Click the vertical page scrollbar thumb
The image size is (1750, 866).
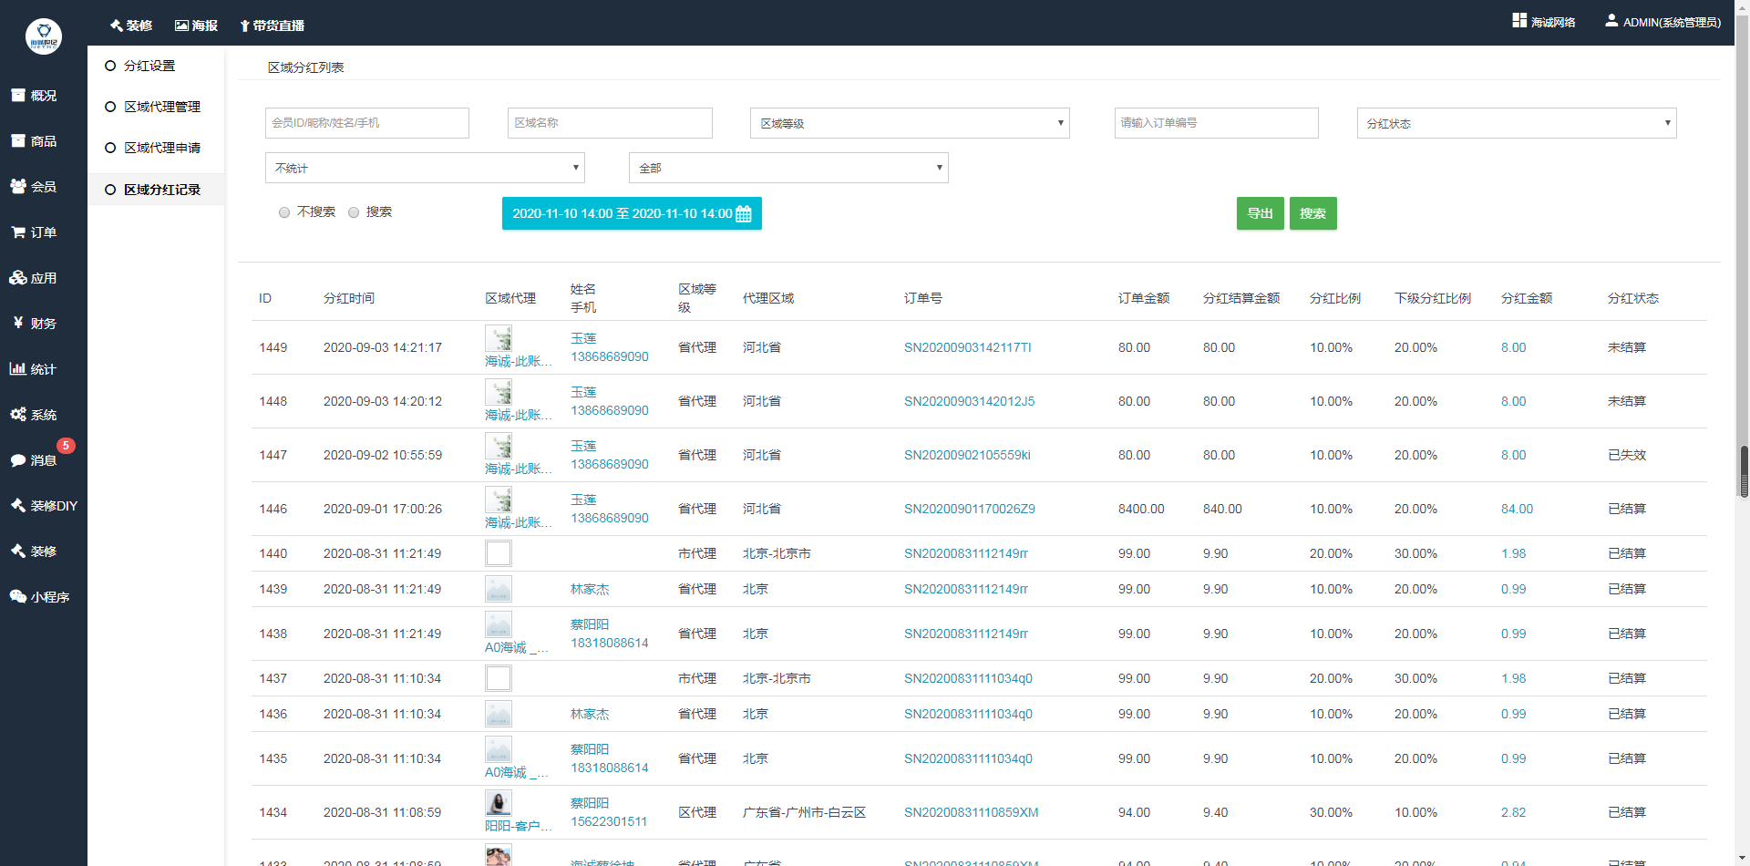tap(1744, 471)
